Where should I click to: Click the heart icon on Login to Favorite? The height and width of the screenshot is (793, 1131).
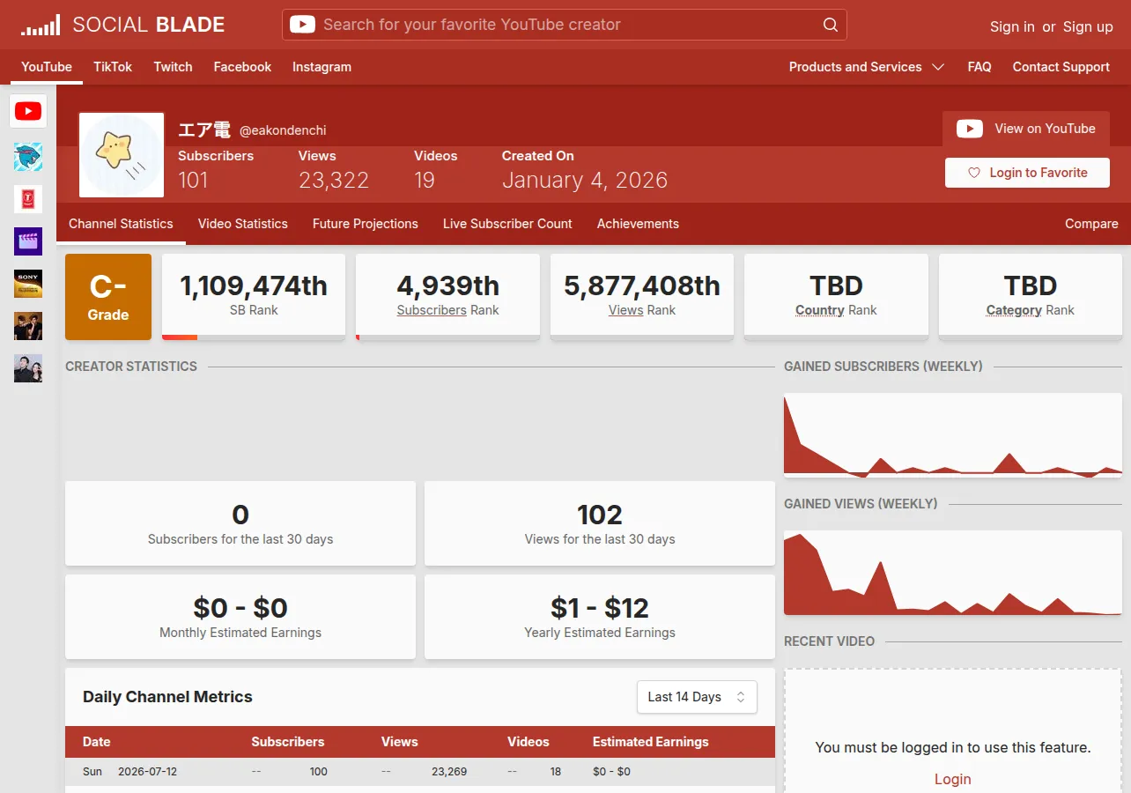(974, 173)
